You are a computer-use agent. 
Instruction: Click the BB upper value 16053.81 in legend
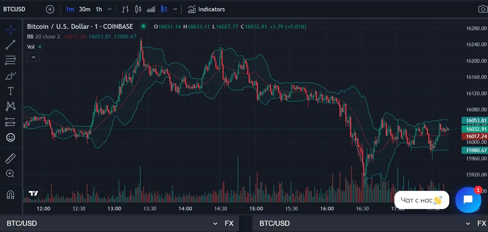point(100,37)
